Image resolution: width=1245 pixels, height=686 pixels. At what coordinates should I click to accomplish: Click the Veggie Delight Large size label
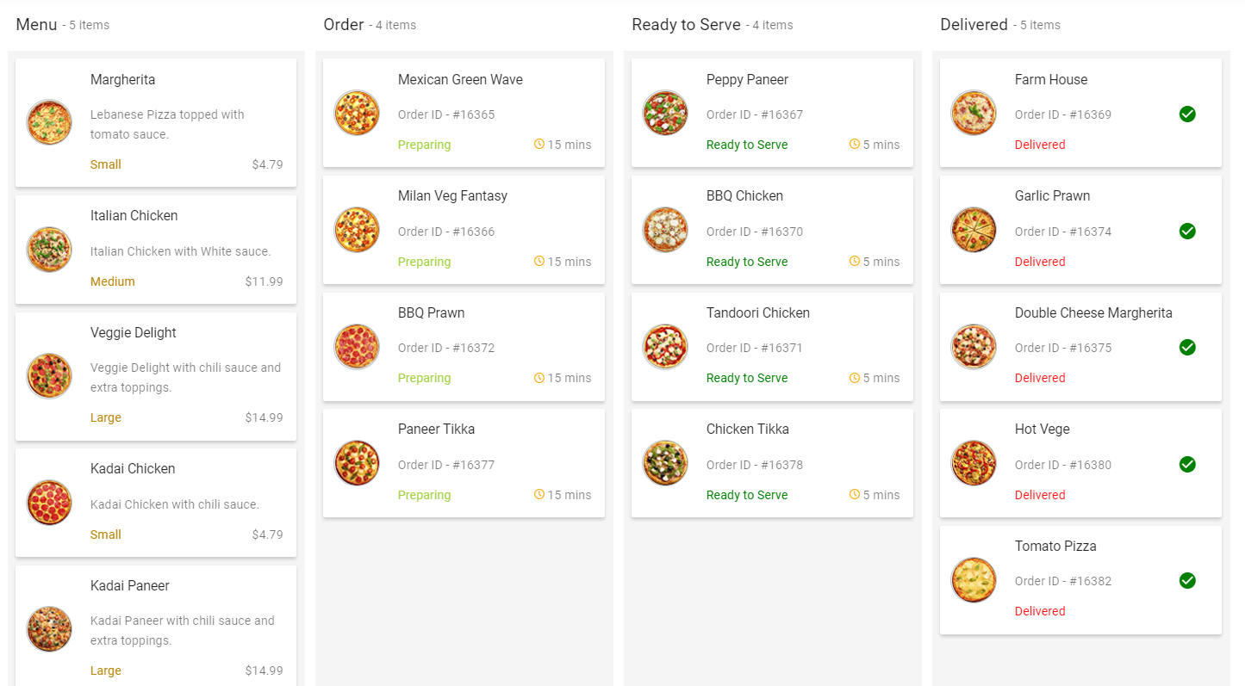106,417
